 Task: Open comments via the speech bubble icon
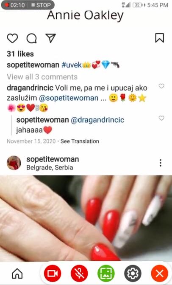pyautogui.click(x=32, y=38)
